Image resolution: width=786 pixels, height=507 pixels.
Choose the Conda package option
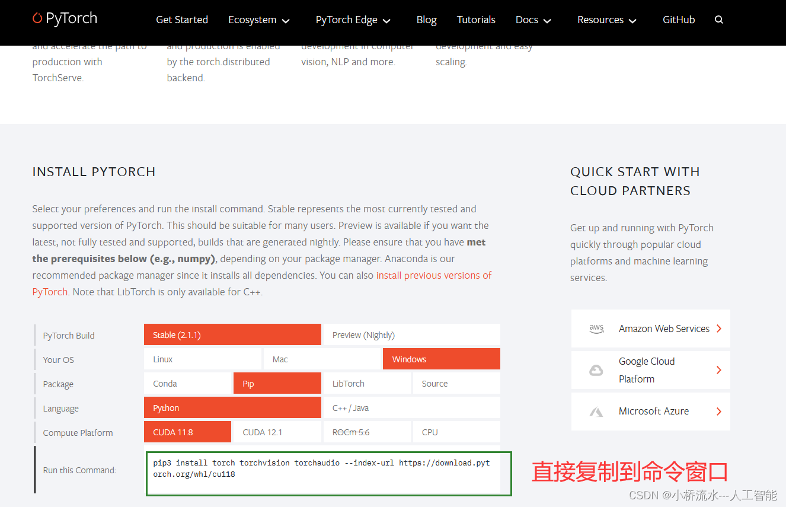(x=187, y=383)
